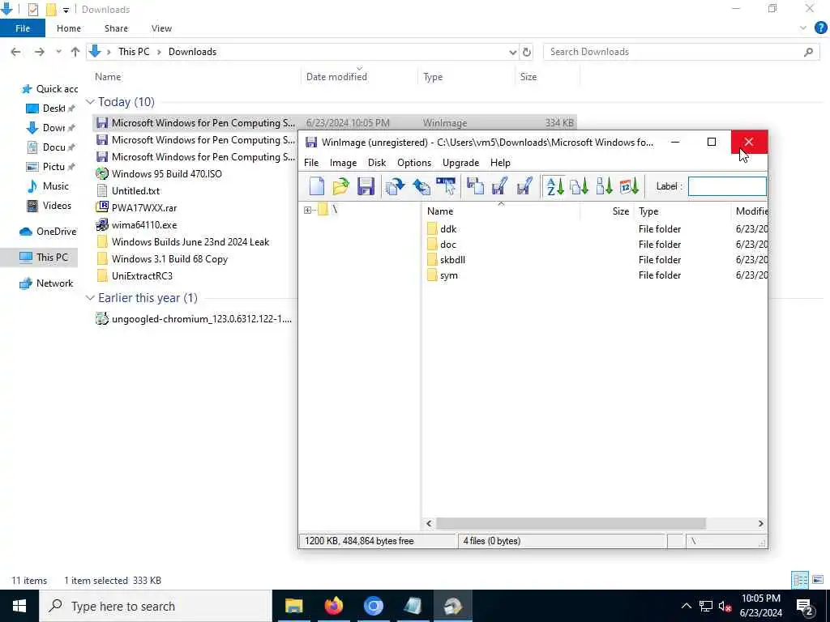This screenshot has width=830, height=622.
Task: Click the Explorer Forward arrow
Action: (x=39, y=52)
